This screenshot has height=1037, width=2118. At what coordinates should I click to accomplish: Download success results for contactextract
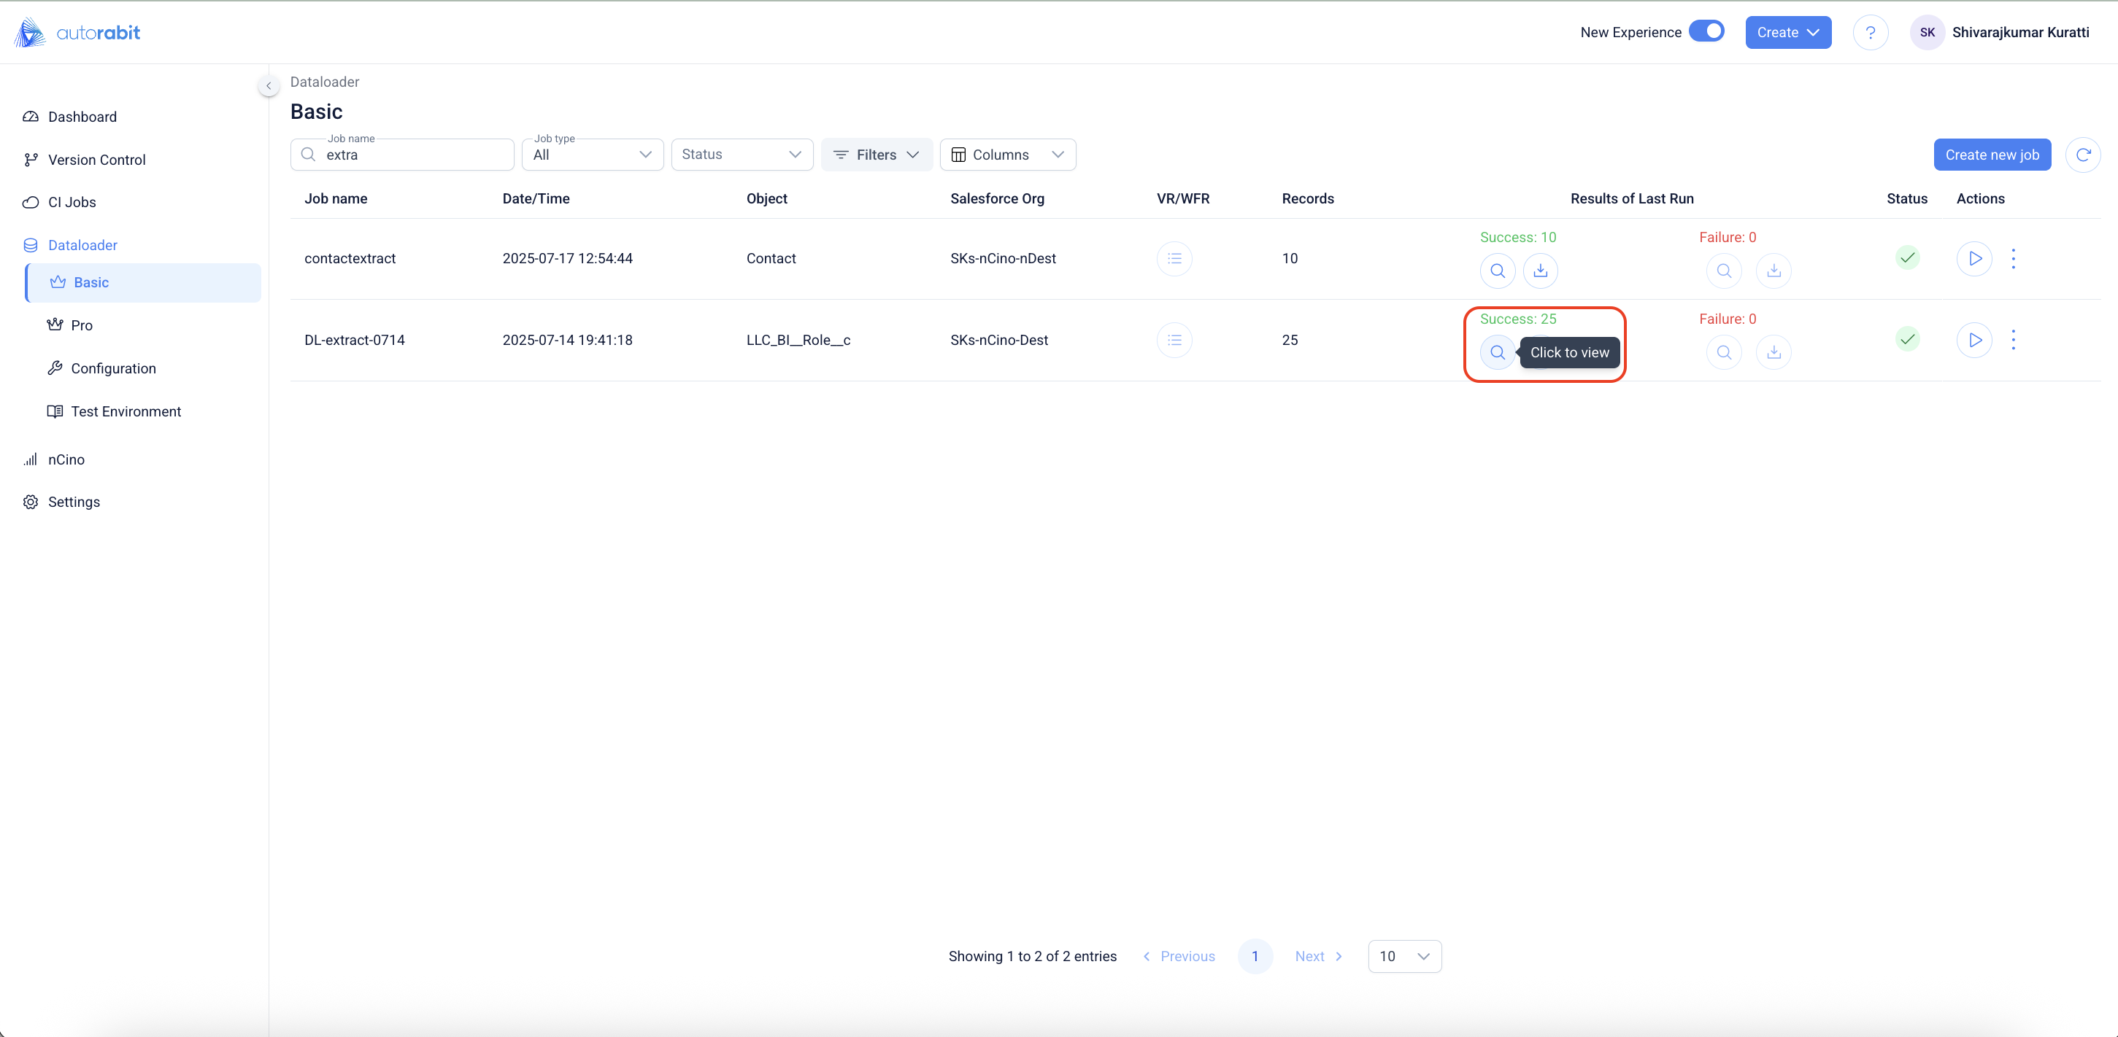point(1540,271)
